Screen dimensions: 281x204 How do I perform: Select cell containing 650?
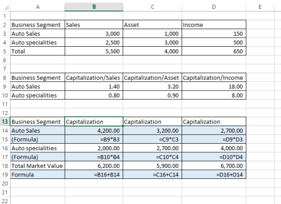(214, 51)
